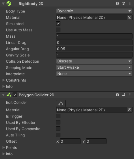
Task: Collapse the Polygon Collider 2D component foldout
Action: [x=3, y=95]
